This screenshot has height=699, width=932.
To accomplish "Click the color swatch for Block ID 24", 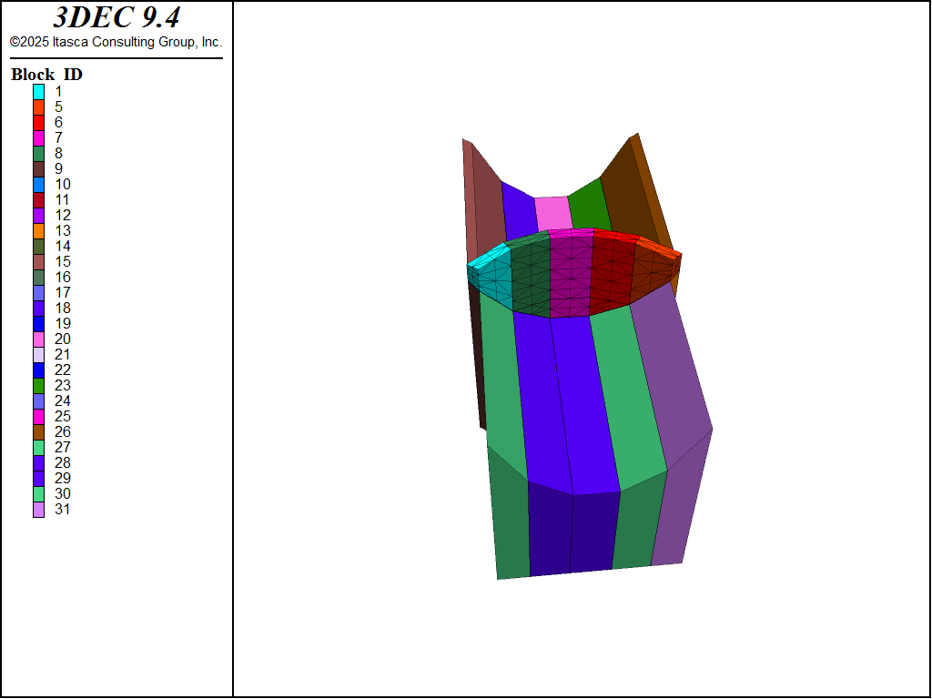I will pos(38,400).
